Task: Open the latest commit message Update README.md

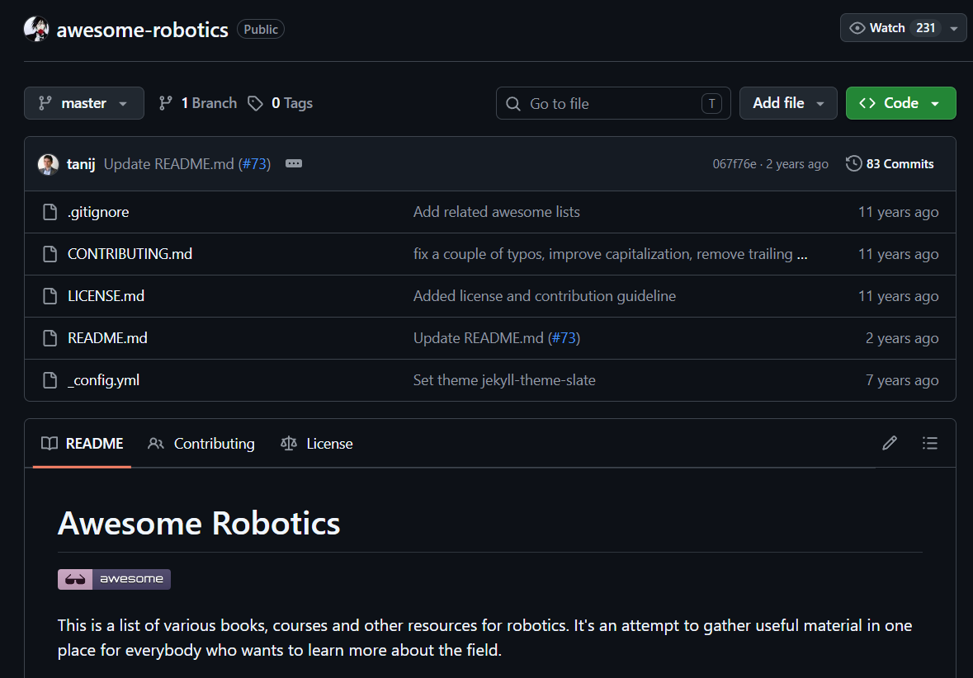Action: coord(169,164)
